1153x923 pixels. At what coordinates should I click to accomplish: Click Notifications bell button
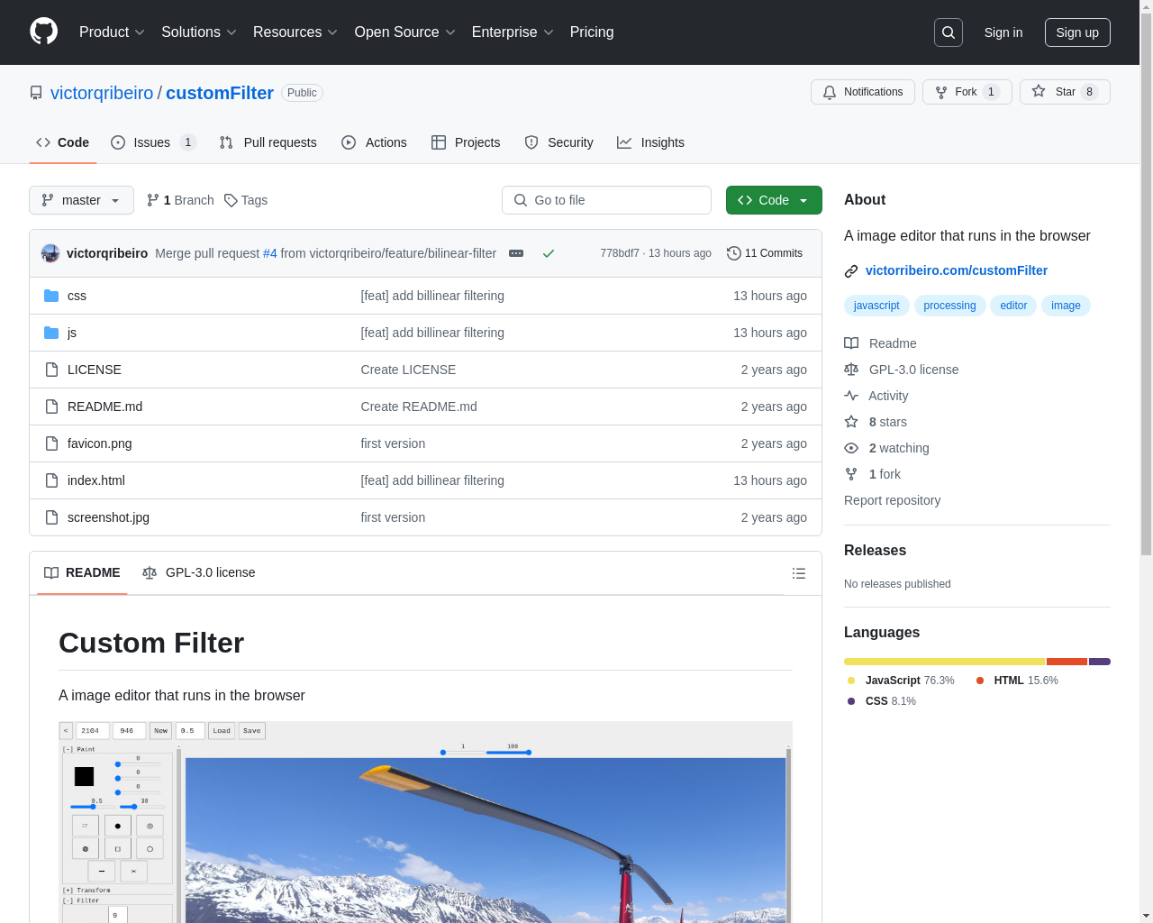click(x=863, y=92)
